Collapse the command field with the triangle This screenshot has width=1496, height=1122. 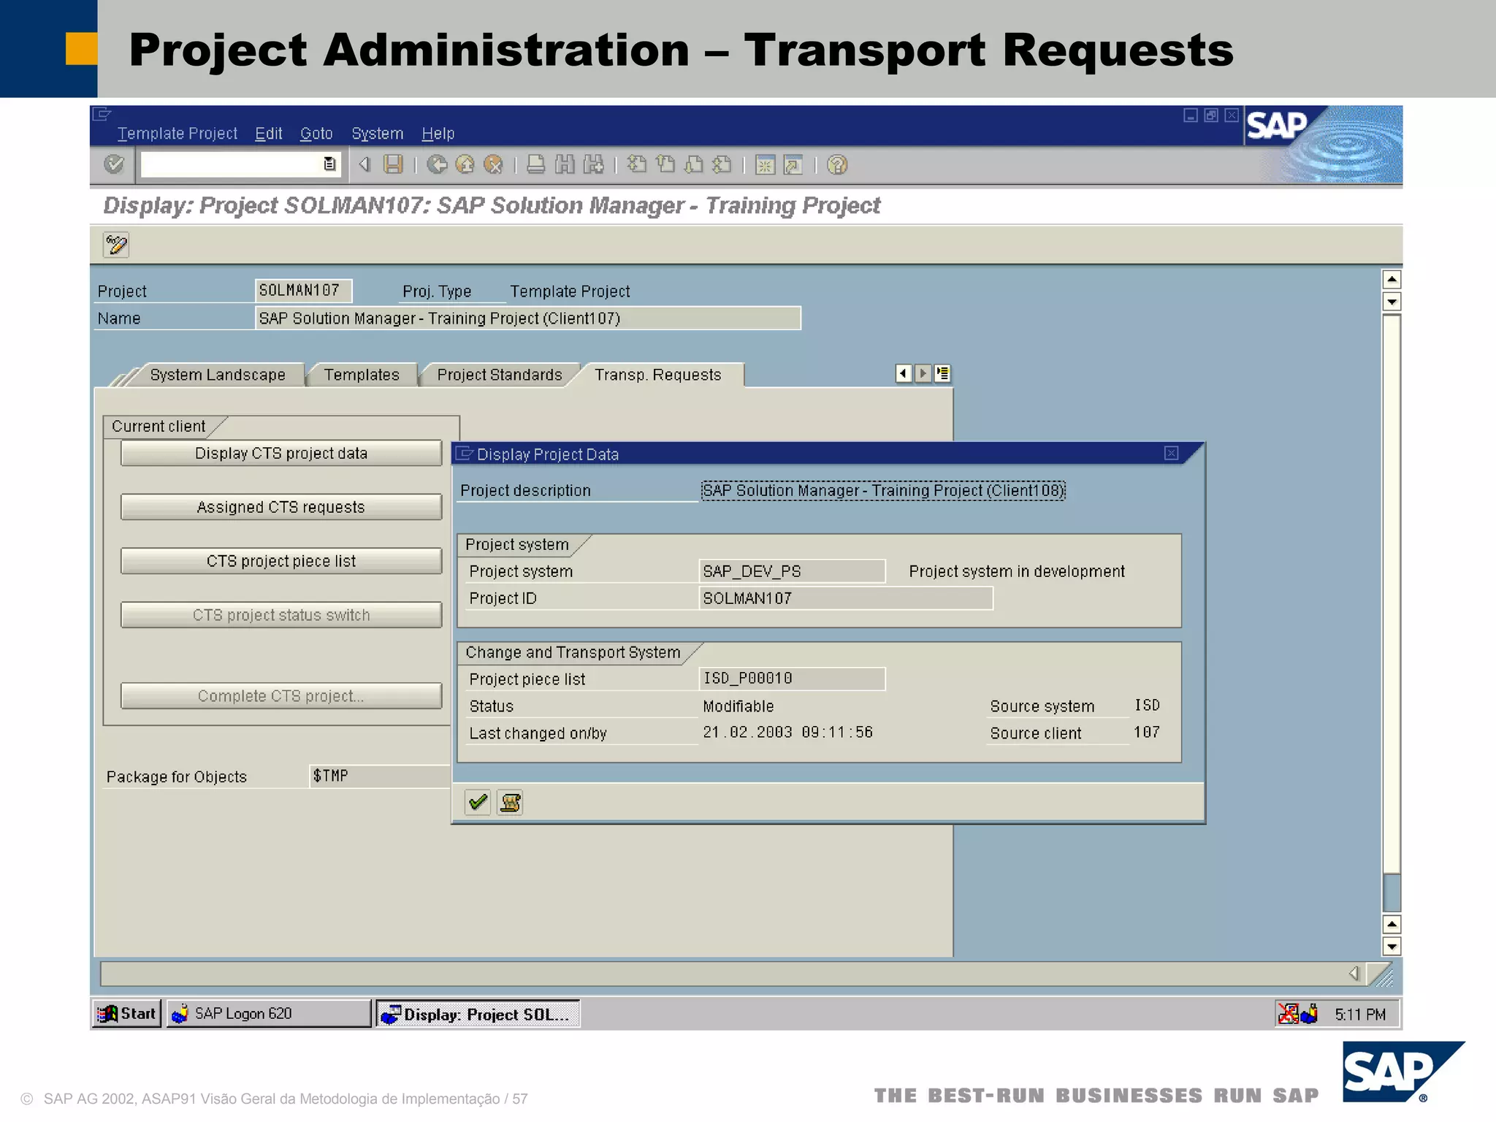365,165
